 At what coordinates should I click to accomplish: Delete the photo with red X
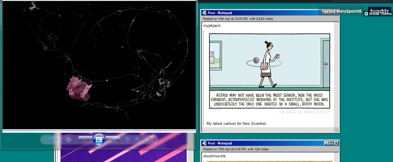[x=150, y=140]
